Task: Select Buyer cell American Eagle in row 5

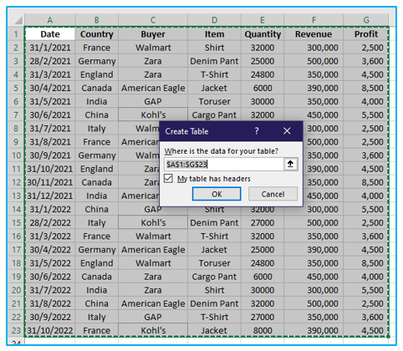Action: (x=153, y=88)
